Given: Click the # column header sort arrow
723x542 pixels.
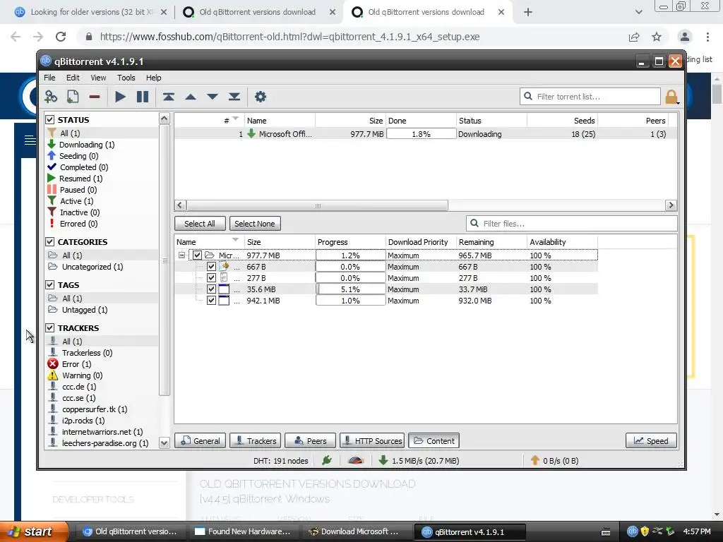Looking at the screenshot, I should (236, 119).
